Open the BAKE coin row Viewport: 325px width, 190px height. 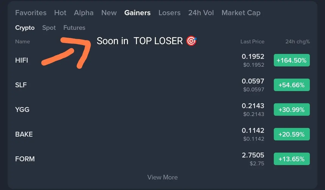[162, 134]
